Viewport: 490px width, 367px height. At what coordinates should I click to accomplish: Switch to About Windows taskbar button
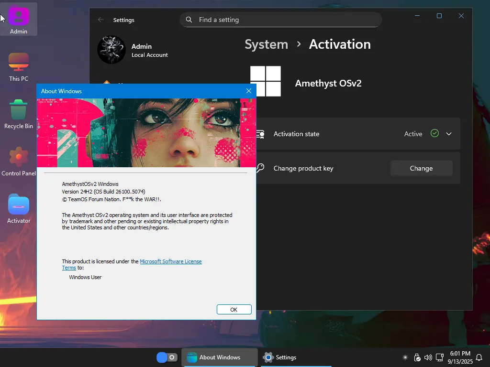[x=219, y=357]
